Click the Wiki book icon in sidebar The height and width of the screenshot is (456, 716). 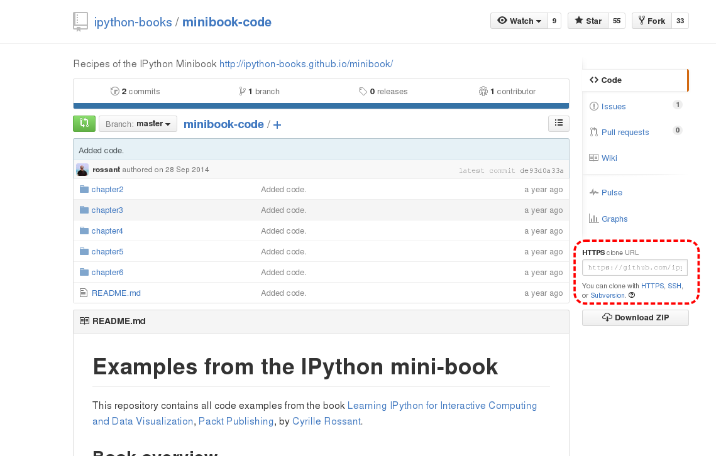coord(593,158)
